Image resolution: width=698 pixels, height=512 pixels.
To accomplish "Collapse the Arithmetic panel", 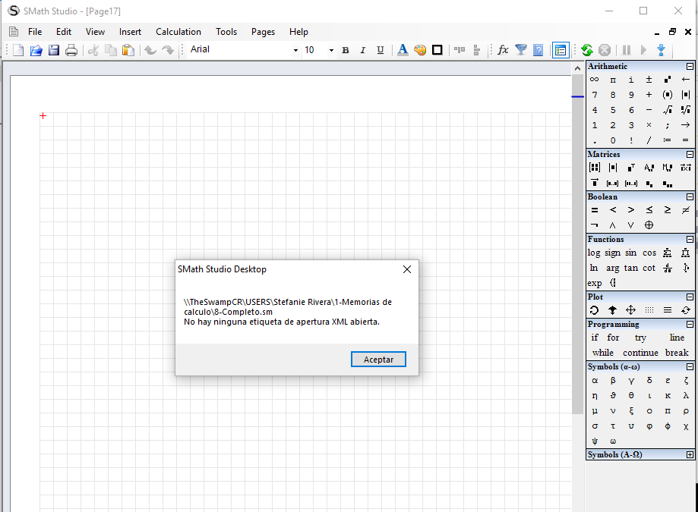I will 690,67.
